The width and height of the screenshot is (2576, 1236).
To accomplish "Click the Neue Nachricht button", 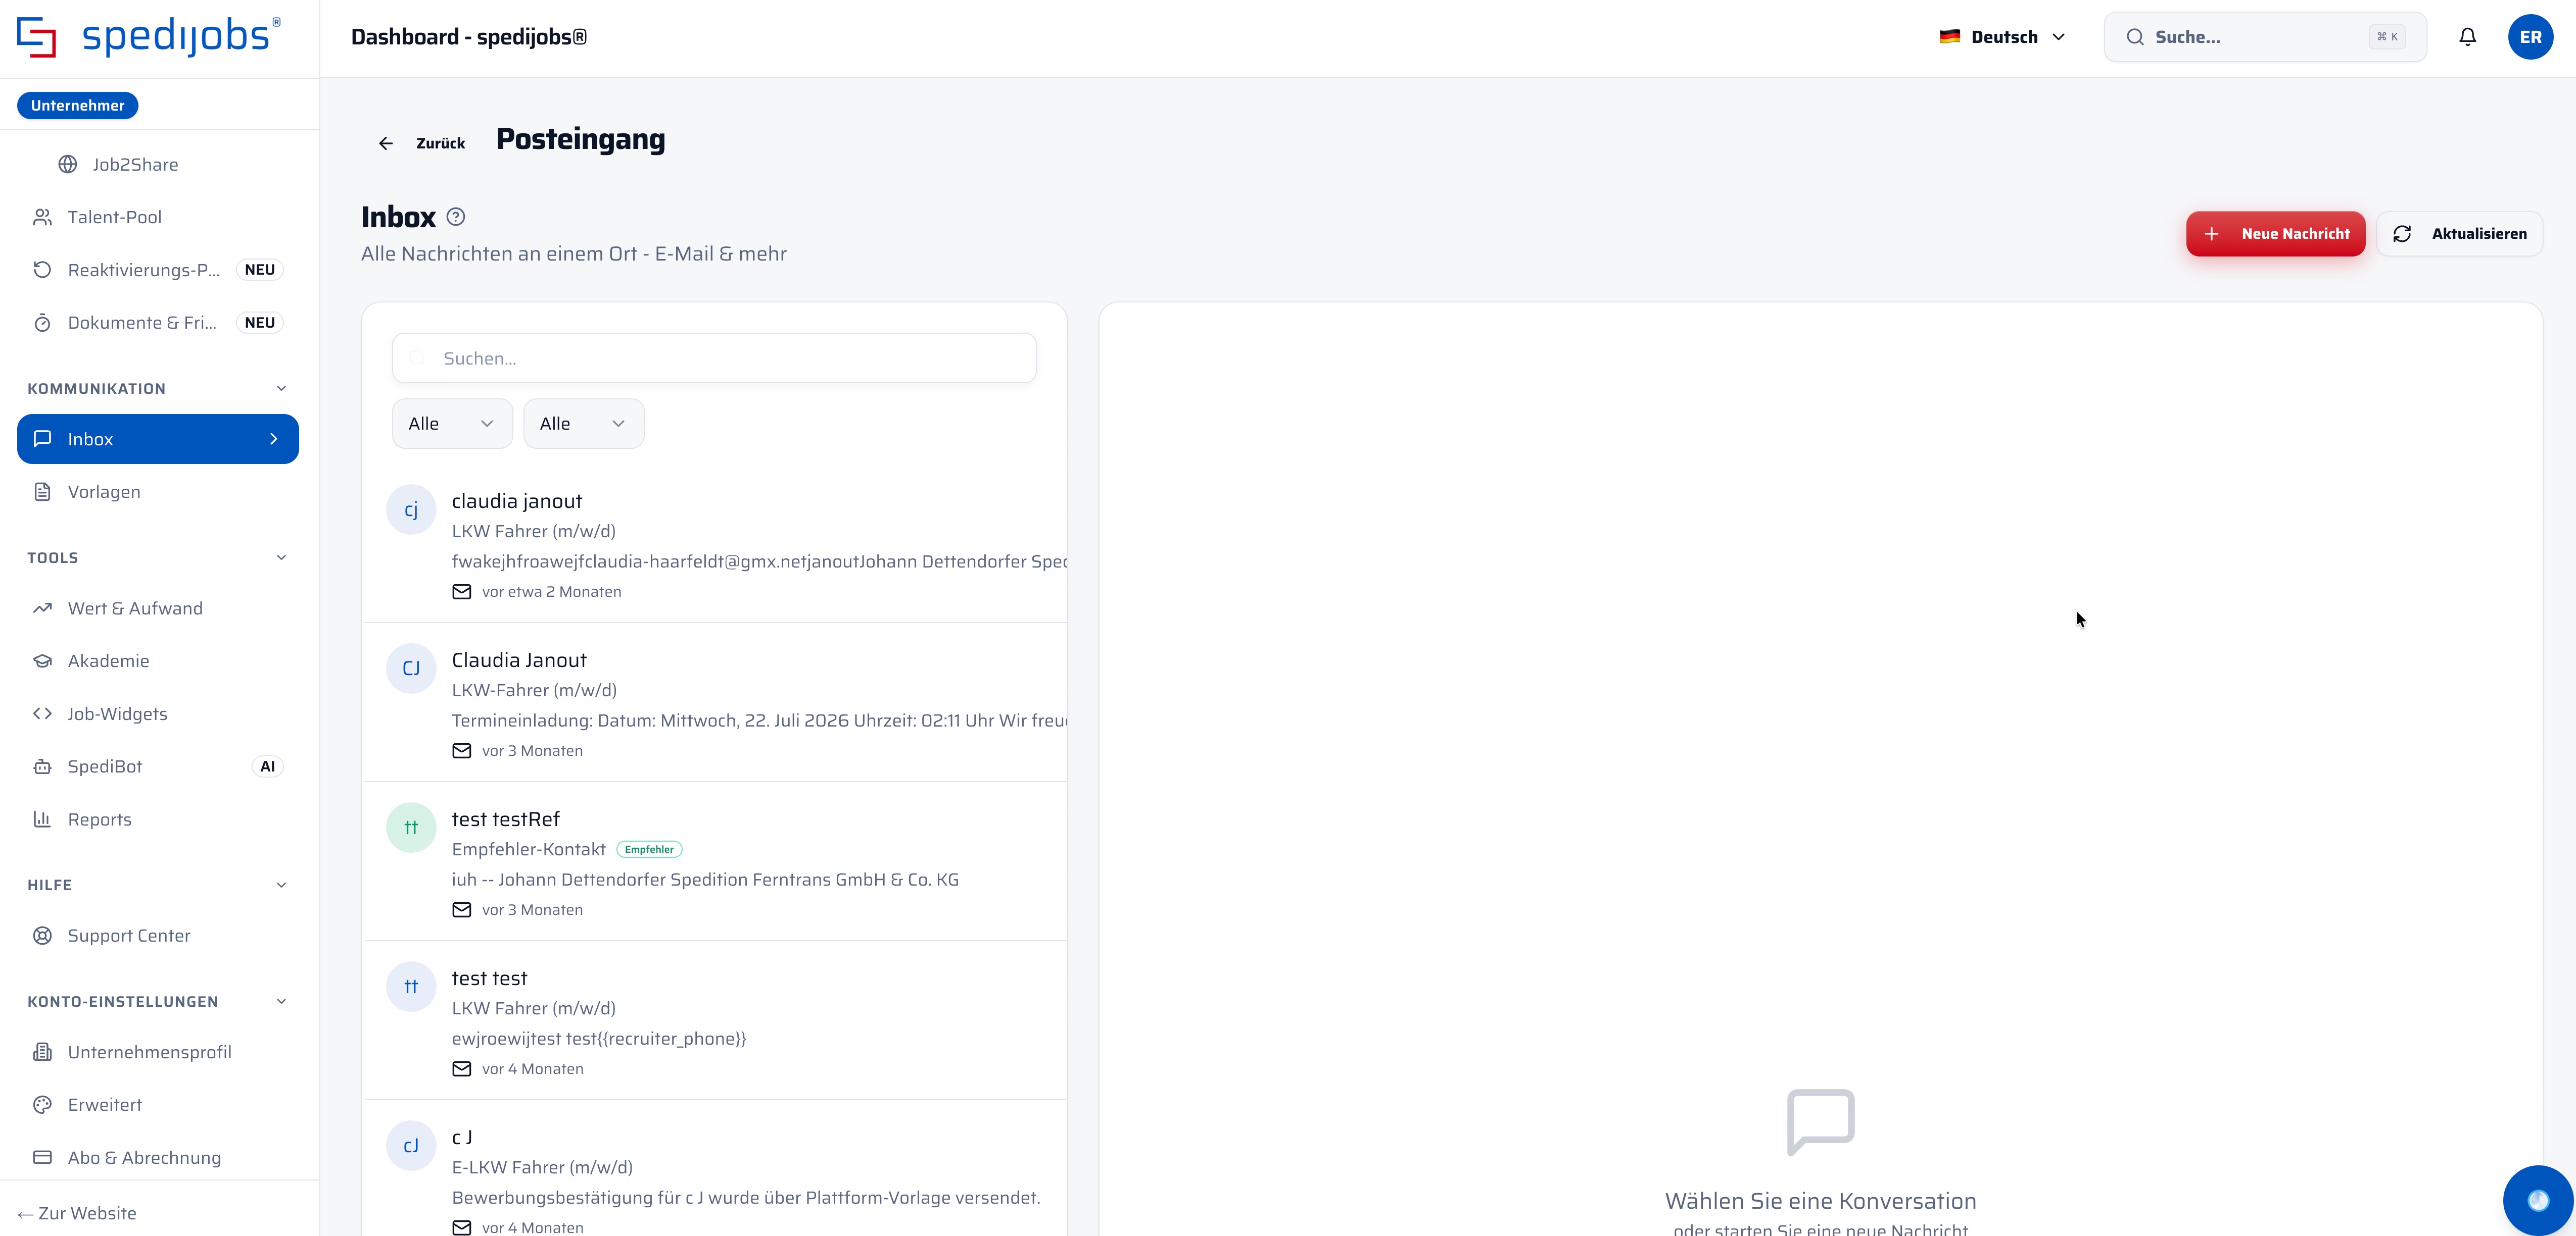I will tap(2275, 234).
